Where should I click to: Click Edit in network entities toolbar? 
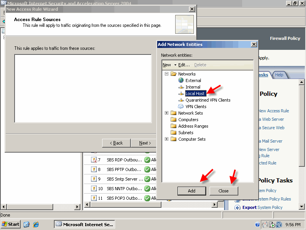click(x=184, y=65)
